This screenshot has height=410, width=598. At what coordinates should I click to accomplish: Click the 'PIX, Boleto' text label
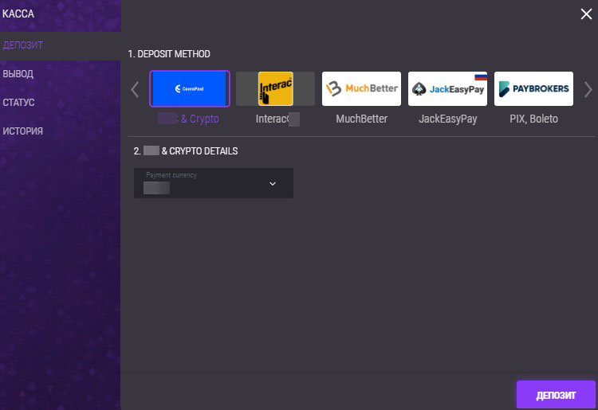[533, 119]
